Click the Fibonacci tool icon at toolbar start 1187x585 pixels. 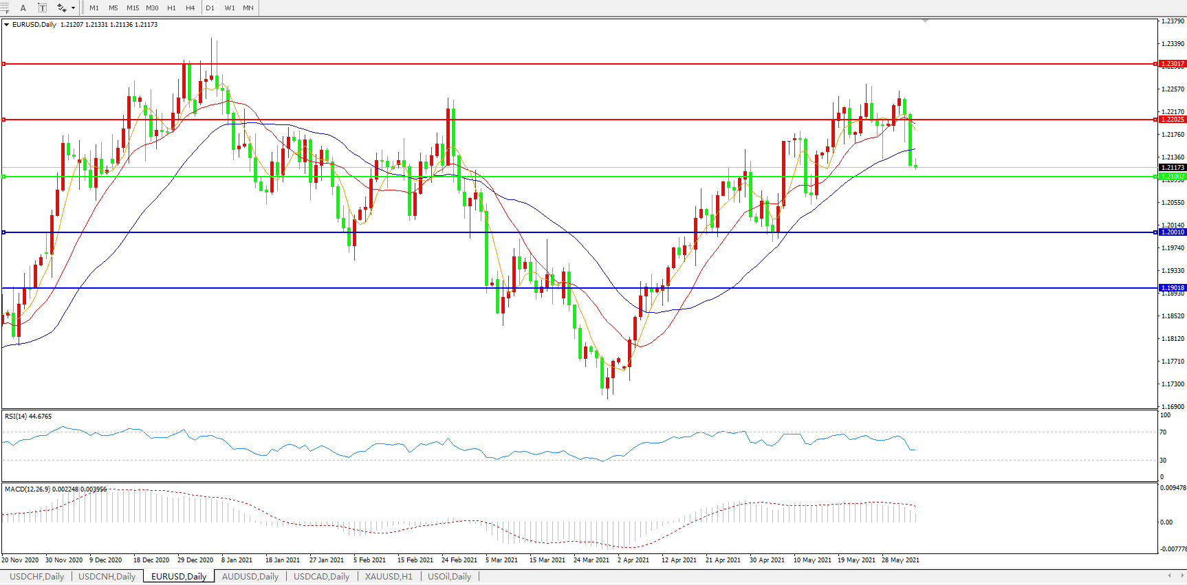4,8
